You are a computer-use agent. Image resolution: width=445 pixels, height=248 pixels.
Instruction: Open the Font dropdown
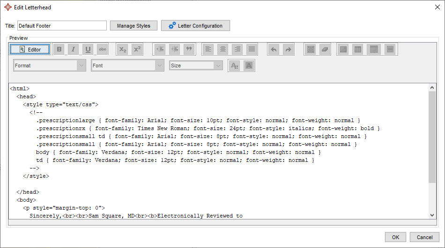pos(127,66)
